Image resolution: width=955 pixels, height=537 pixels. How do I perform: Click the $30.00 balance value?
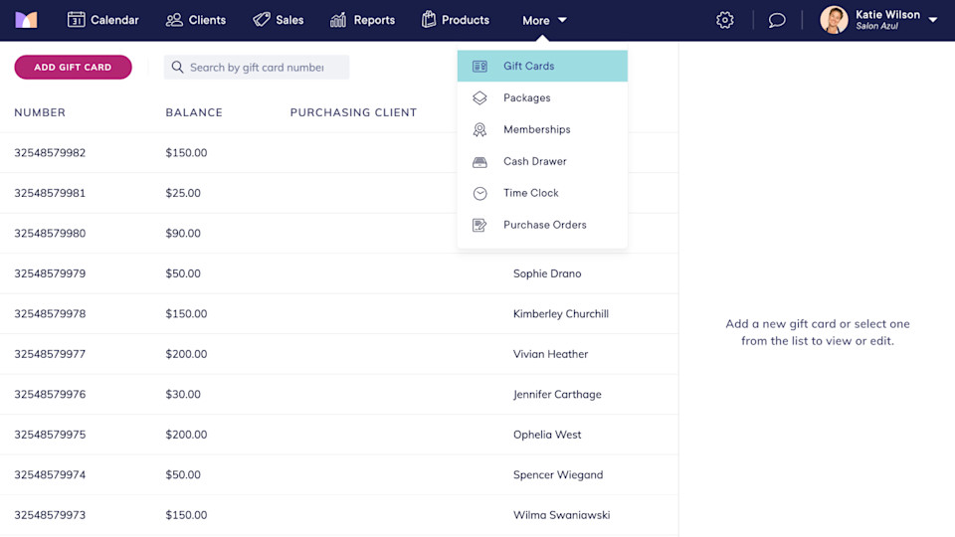[183, 394]
